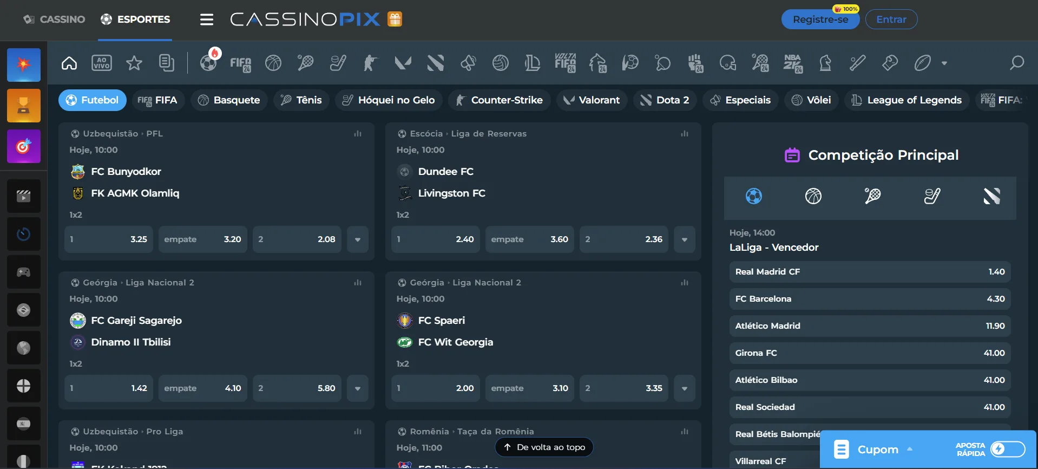1038x469 pixels.
Task: Switch to the Cassino tab
Action: click(54, 19)
